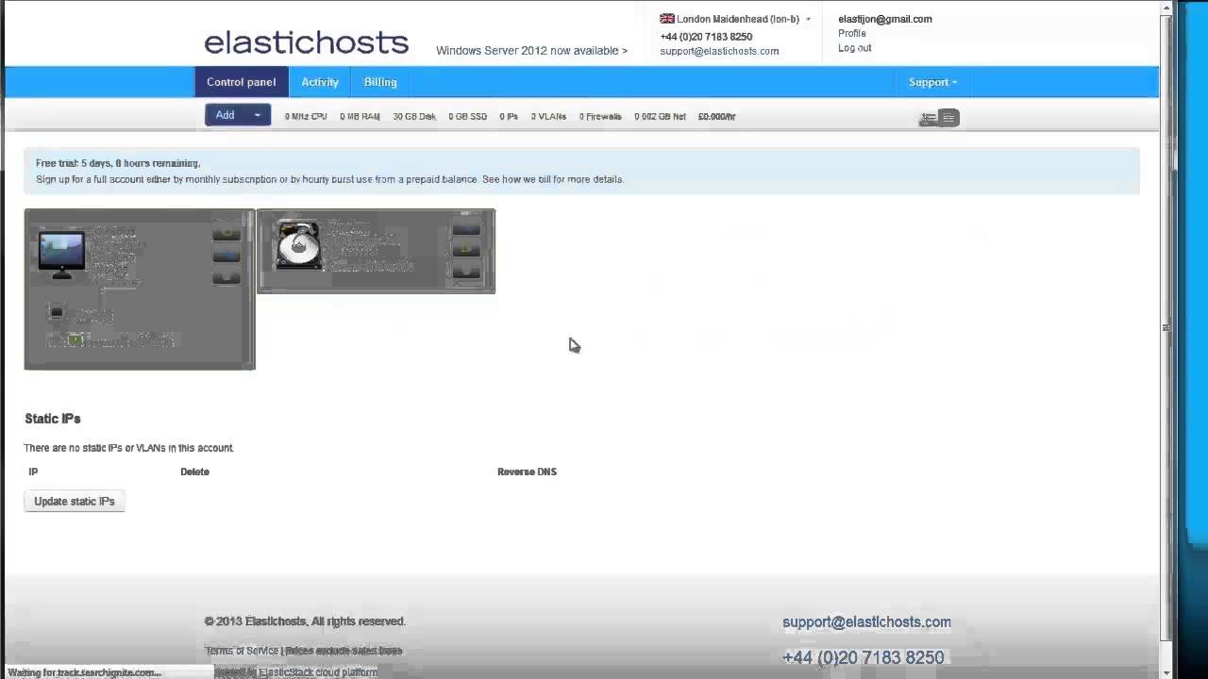This screenshot has height=679, width=1208.
Task: Open the ElasticStack cloud platform link
Action: point(318,672)
